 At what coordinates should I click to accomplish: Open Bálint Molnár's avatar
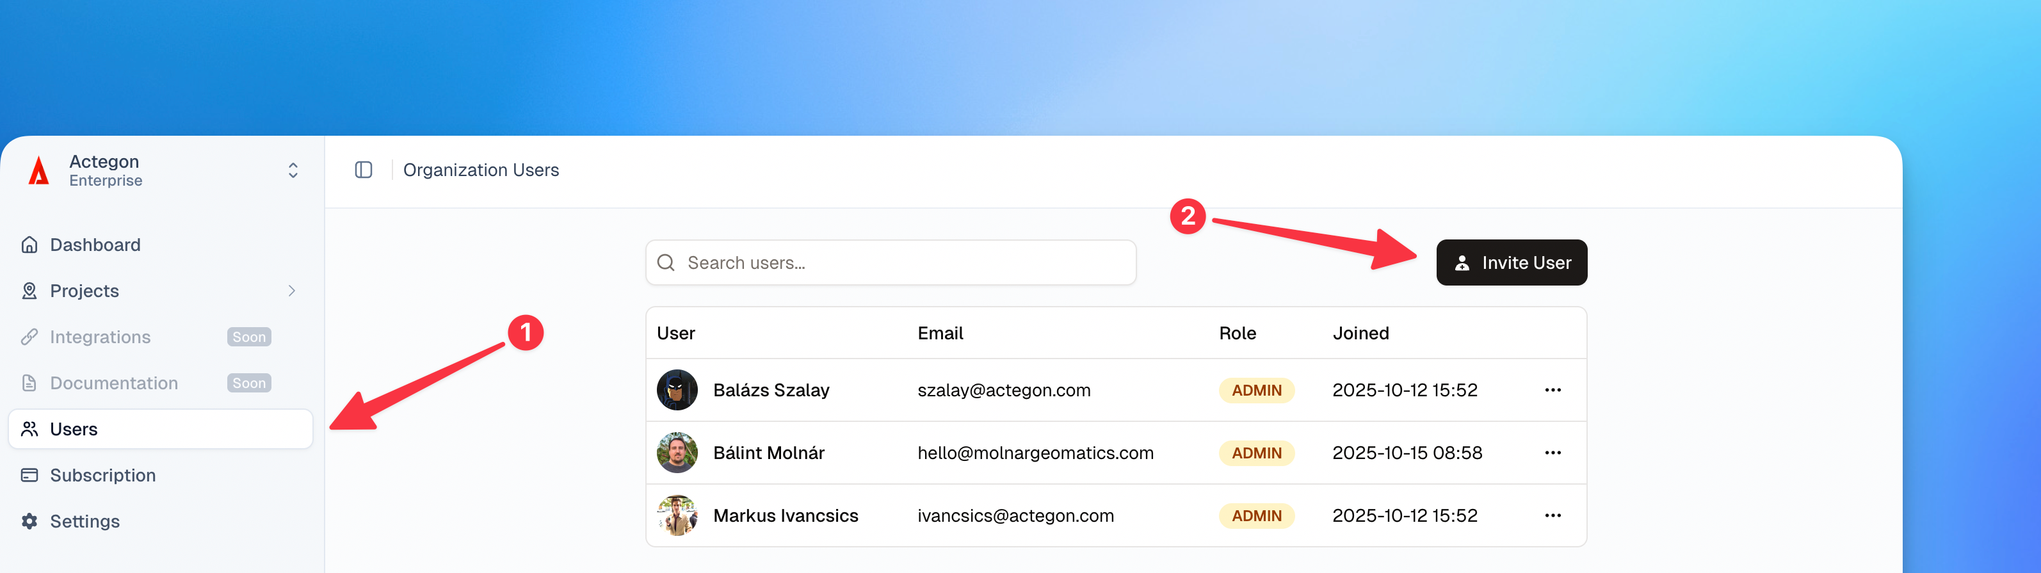677,453
